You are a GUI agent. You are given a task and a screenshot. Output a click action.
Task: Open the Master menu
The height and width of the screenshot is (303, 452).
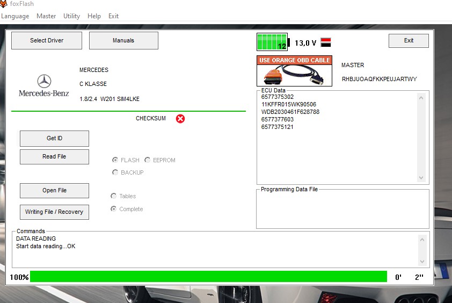46,16
